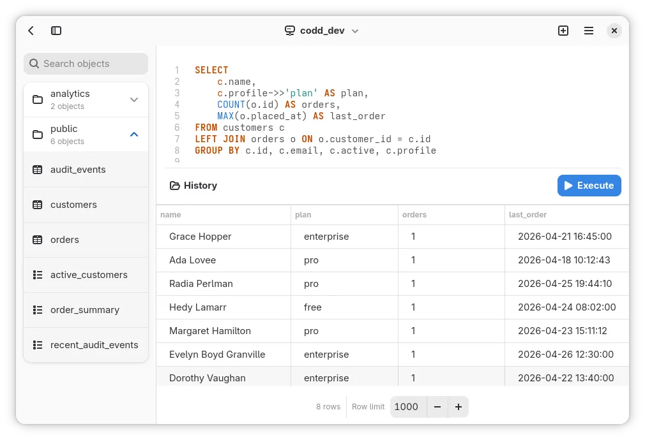This screenshot has width=645, height=440.
Task: Click the Row limit 1000 value field
Action: (x=409, y=407)
